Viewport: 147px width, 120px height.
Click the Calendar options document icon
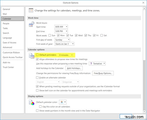point(31,56)
